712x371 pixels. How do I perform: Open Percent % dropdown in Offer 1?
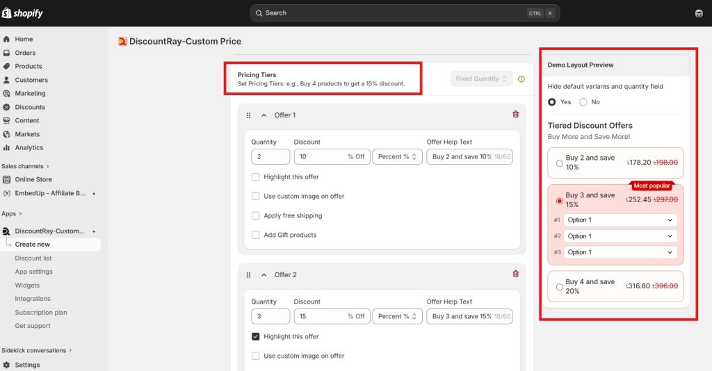tap(397, 157)
